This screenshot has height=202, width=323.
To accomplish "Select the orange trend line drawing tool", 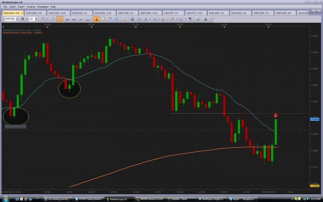I will tap(172, 19).
